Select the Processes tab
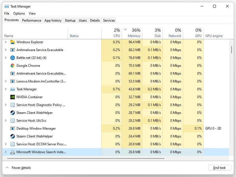The height and width of the screenshot is (177, 236). click(x=11, y=20)
